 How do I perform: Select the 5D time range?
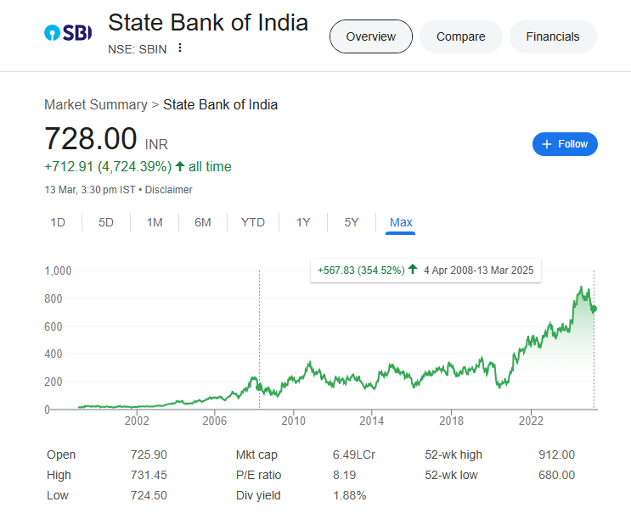[106, 222]
